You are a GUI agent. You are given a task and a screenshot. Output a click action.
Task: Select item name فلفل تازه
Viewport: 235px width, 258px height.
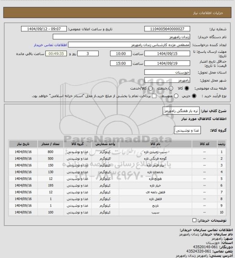tap(155, 199)
